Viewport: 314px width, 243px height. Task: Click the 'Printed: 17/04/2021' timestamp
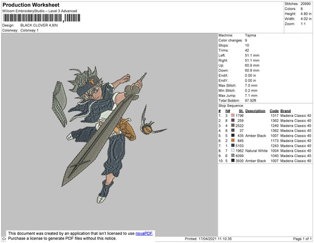208,239
